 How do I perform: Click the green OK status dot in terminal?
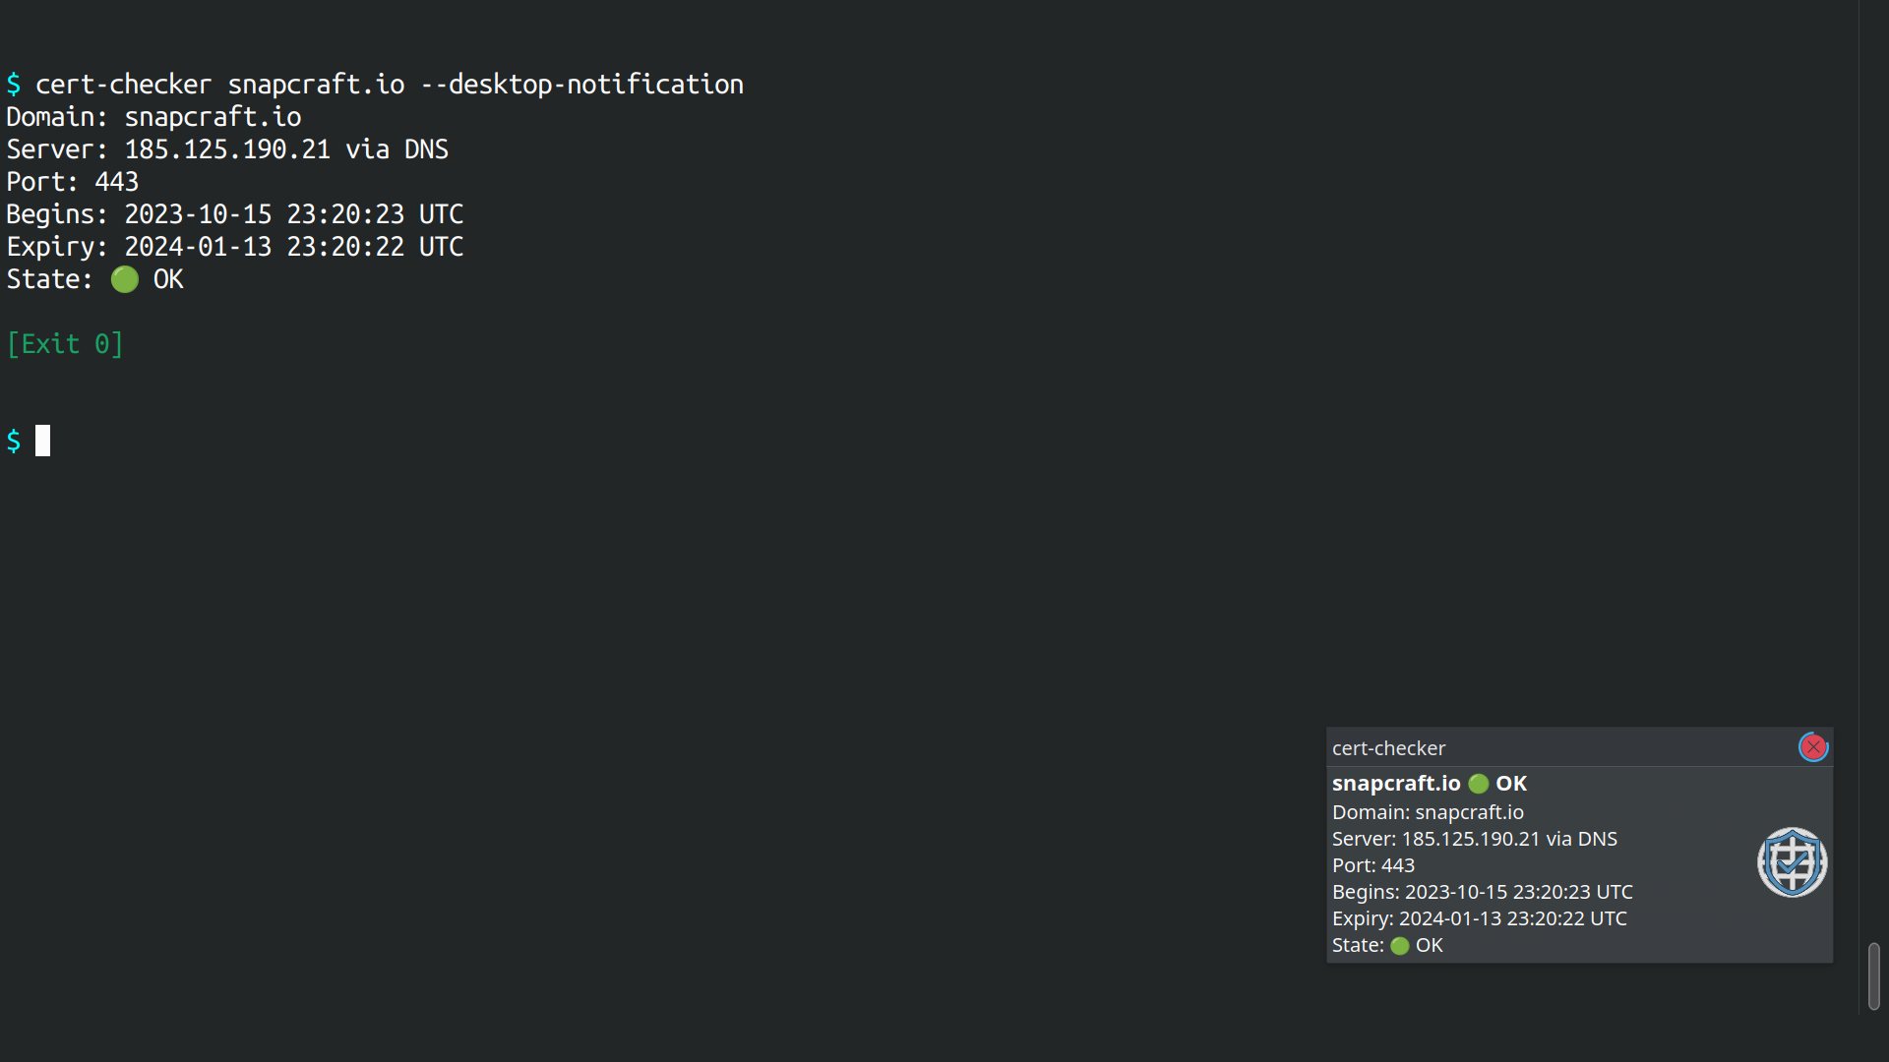coord(124,279)
